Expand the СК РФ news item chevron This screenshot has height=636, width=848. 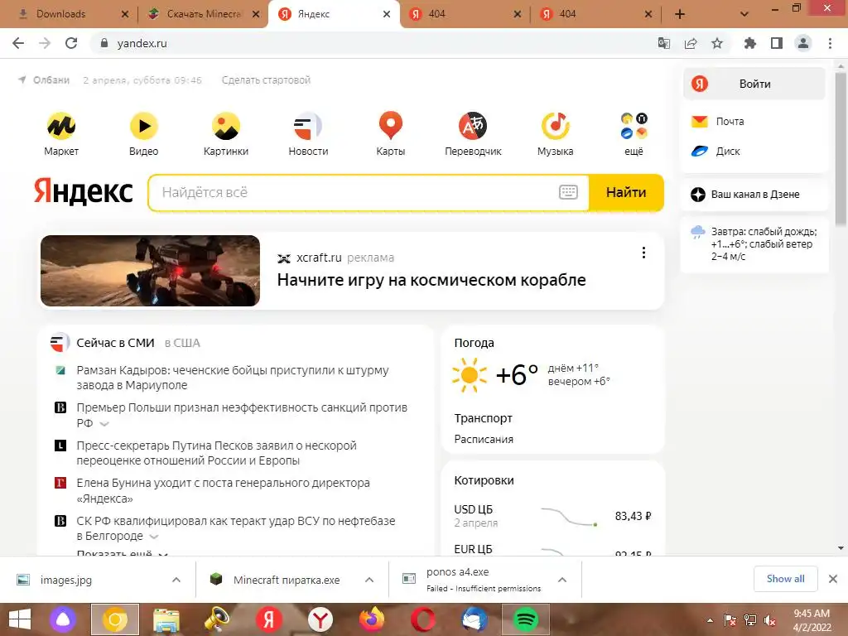coord(154,537)
